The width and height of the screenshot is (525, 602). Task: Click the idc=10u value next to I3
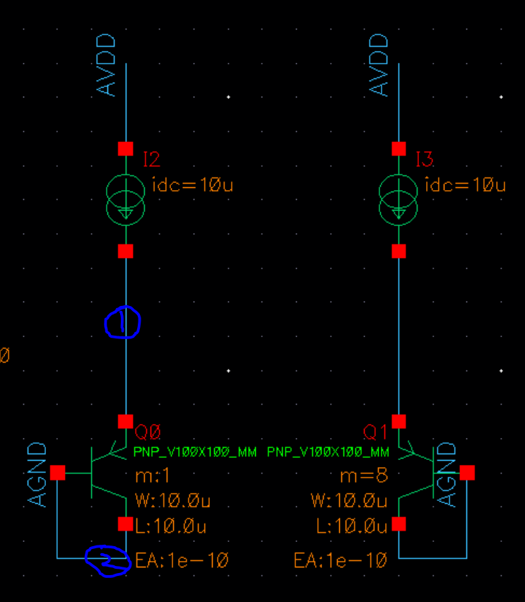click(x=466, y=184)
